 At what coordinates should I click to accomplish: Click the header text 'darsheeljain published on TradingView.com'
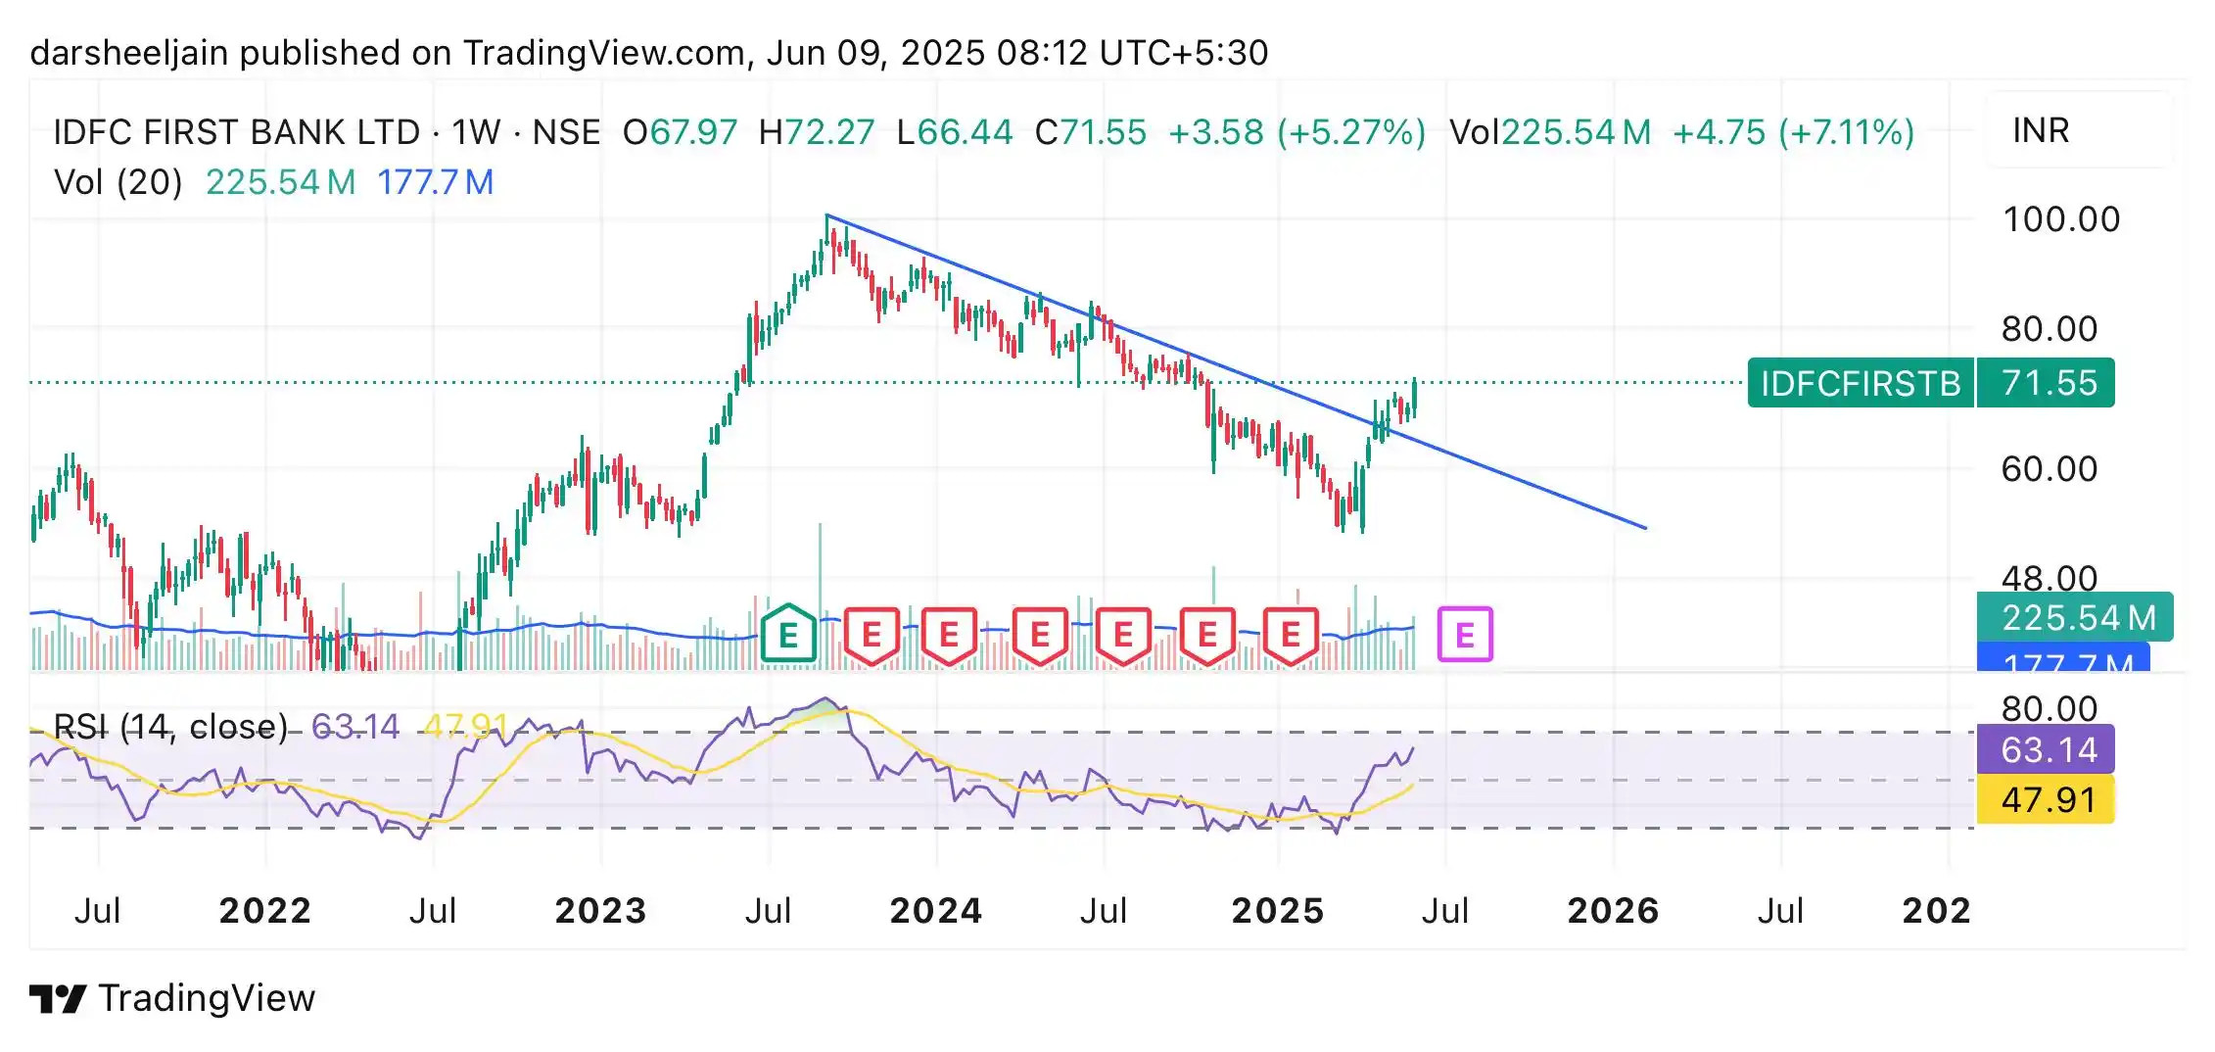(x=388, y=53)
